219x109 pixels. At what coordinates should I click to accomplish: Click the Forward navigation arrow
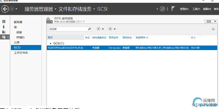click(x=12, y=9)
